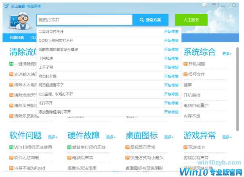Click 开始修复 for IE打不开
Image resolution: width=244 pixels, height=177 pixels.
(171, 103)
